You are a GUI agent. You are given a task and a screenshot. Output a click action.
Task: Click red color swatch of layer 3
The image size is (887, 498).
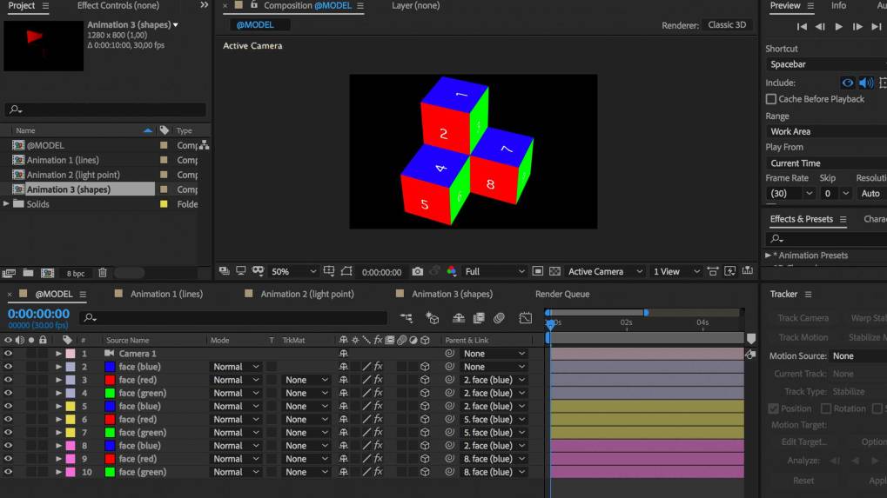tap(110, 380)
